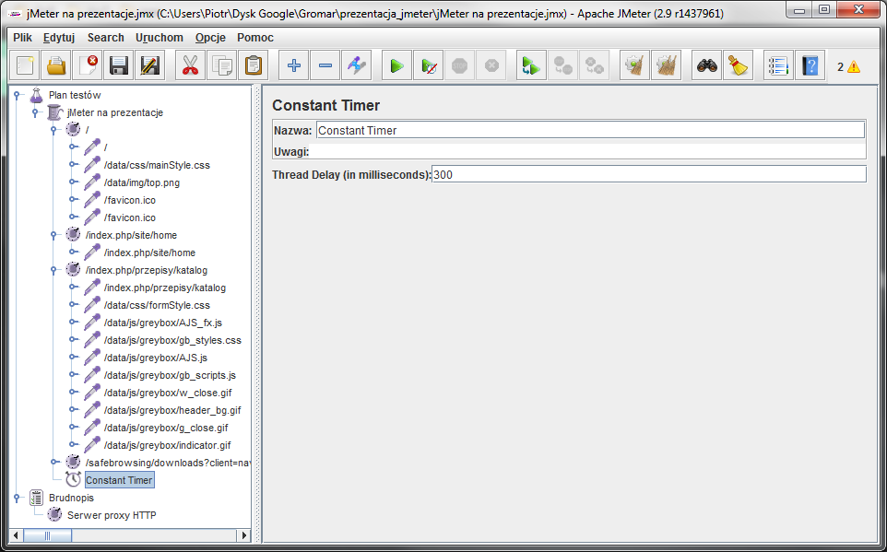Open the Search menu
887x552 pixels.
[106, 38]
